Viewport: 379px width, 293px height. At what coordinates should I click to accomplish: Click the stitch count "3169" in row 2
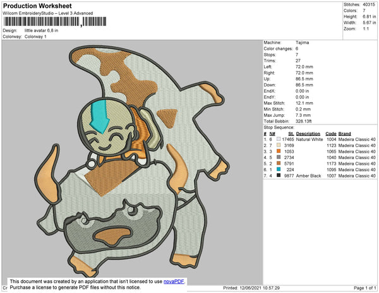tap(289, 145)
